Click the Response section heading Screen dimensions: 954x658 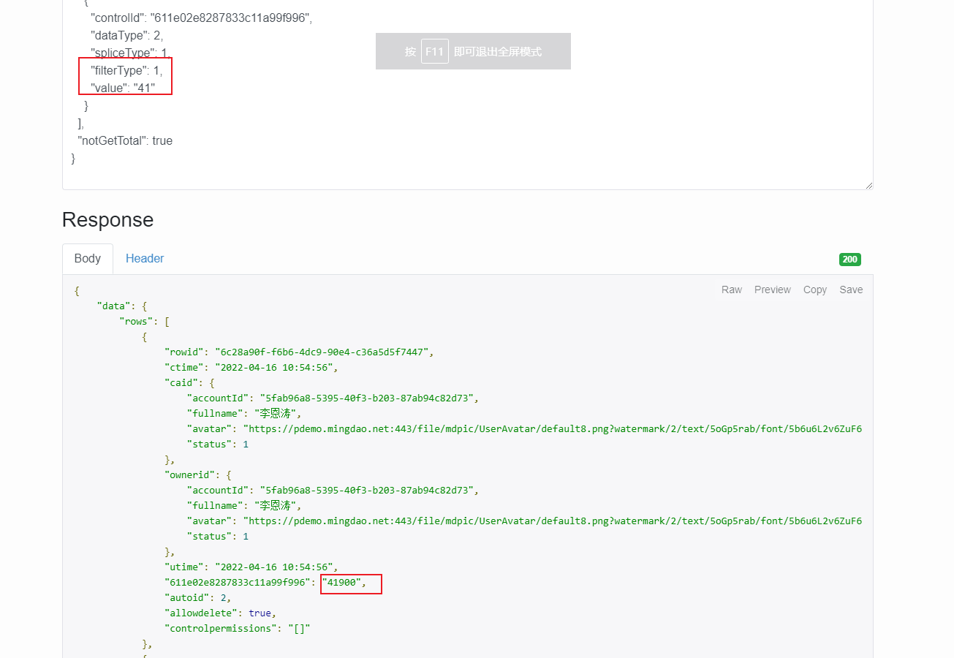[x=107, y=220]
